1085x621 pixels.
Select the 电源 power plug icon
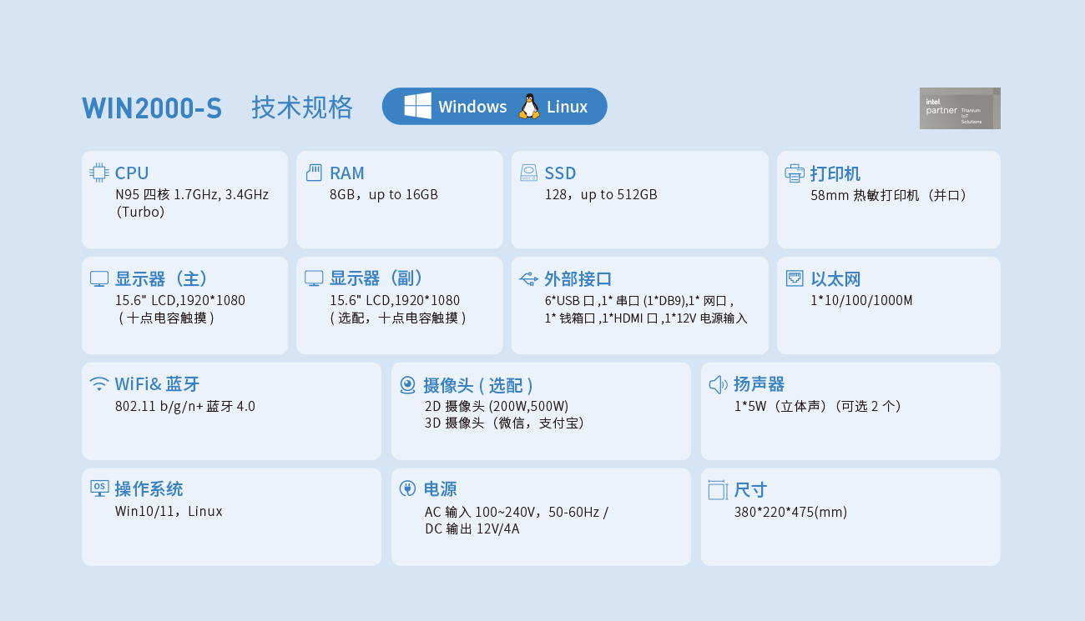click(407, 488)
